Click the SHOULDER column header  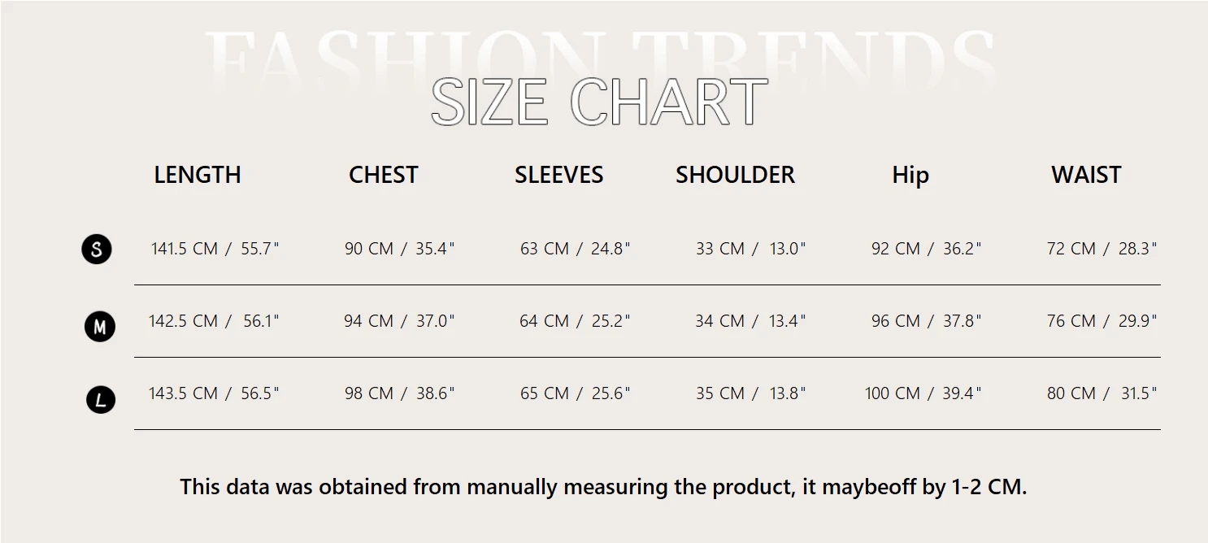(735, 175)
